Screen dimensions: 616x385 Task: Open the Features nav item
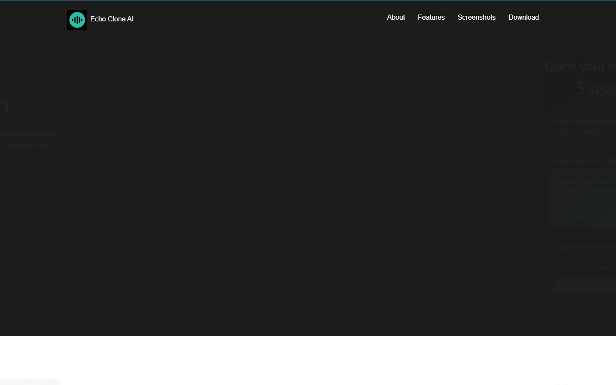click(431, 18)
